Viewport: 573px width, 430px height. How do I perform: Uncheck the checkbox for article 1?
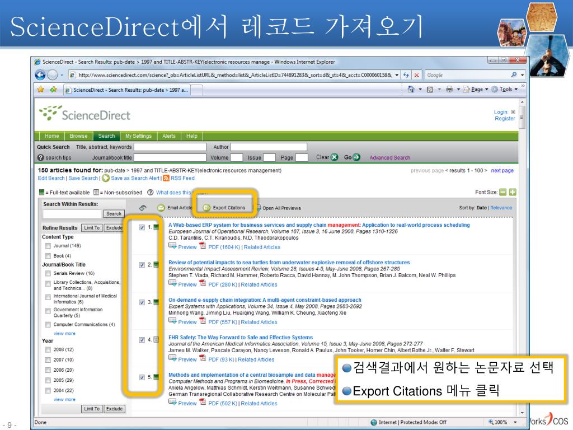[142, 227]
